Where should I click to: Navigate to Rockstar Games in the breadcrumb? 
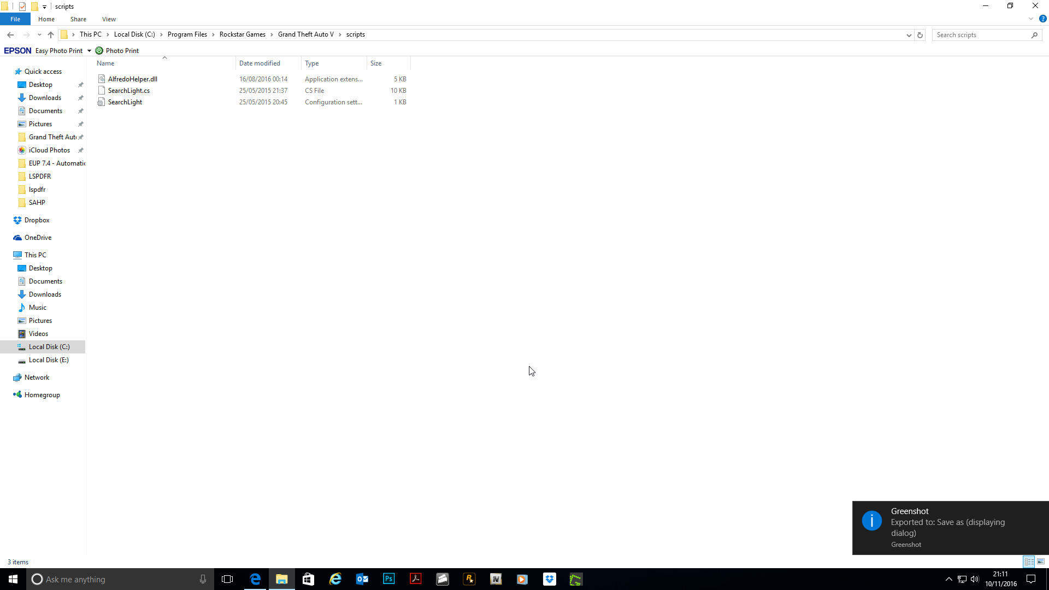242,34
